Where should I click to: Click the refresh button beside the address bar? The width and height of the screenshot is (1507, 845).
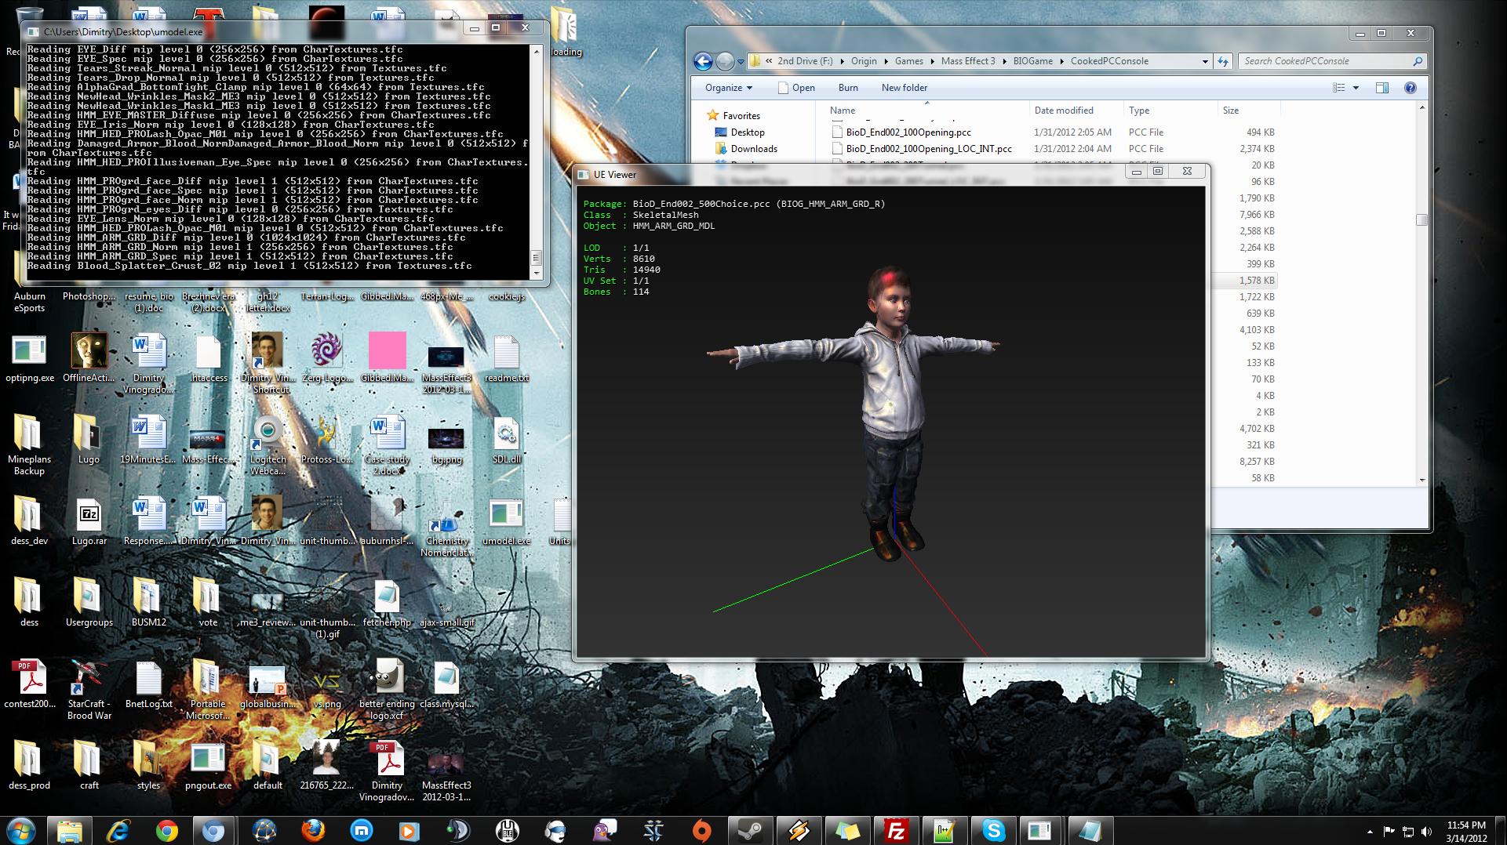click(1223, 61)
